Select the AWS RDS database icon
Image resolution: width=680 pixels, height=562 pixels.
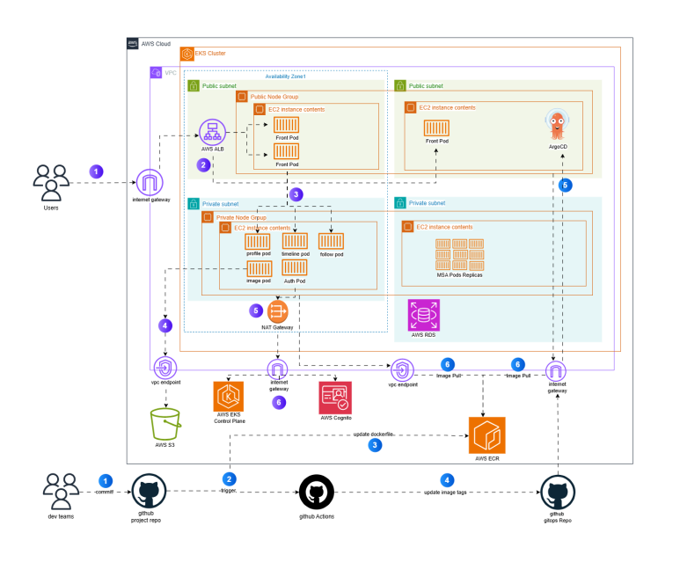point(424,315)
